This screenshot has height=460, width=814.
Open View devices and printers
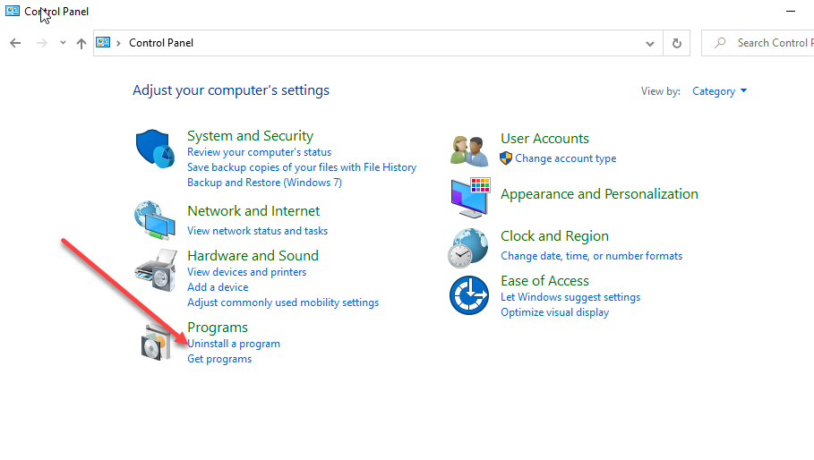click(x=246, y=272)
